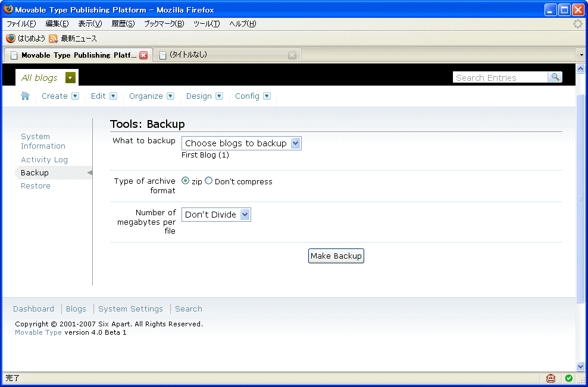Click the 完了 status bar text
Screen dimensions: 588x387
(12, 378)
